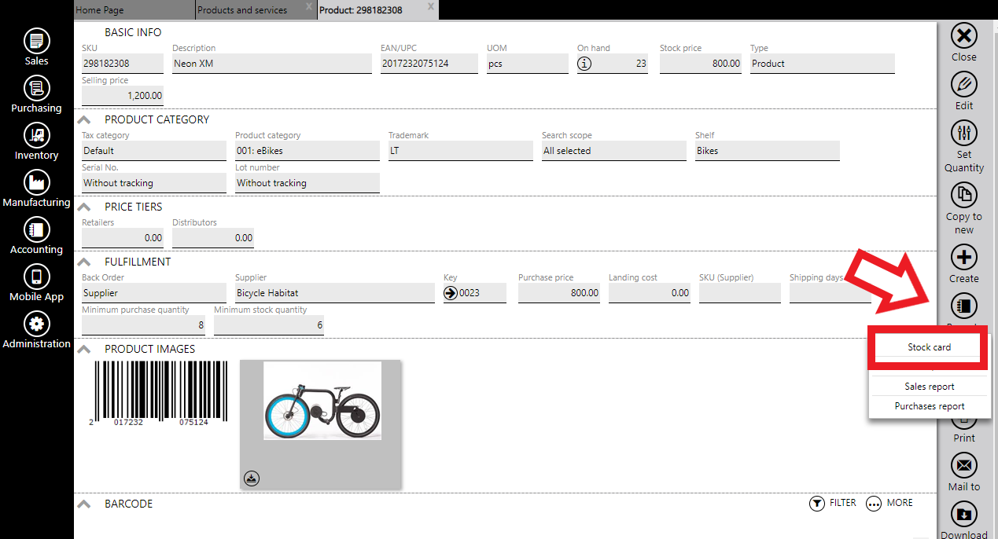This screenshot has height=539, width=998.
Task: Collapse the Price Tiers section
Action: point(83,207)
